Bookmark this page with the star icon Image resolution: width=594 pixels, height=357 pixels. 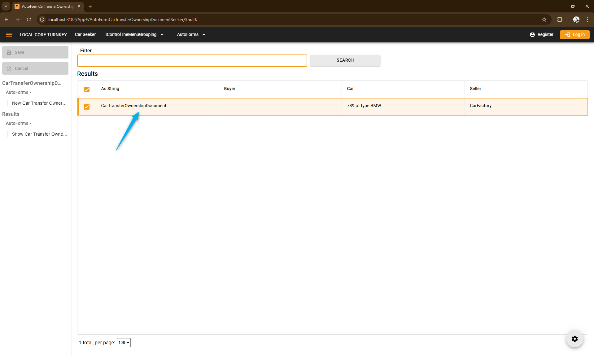[x=544, y=20]
